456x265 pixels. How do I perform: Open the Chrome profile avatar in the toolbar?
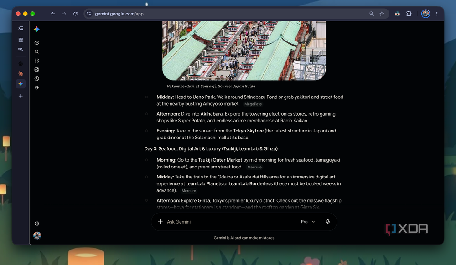click(x=425, y=14)
